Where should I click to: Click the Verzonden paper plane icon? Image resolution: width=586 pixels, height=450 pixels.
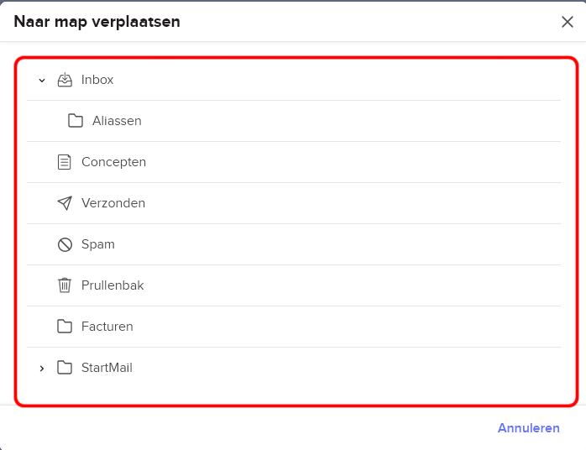pos(65,203)
